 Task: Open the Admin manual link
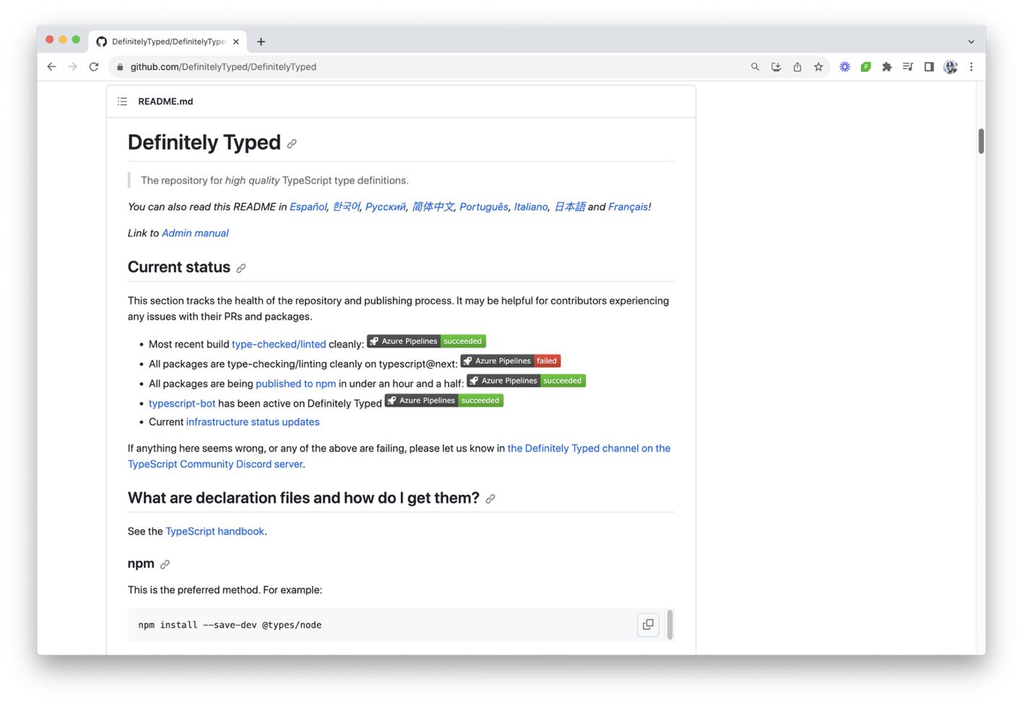point(195,233)
